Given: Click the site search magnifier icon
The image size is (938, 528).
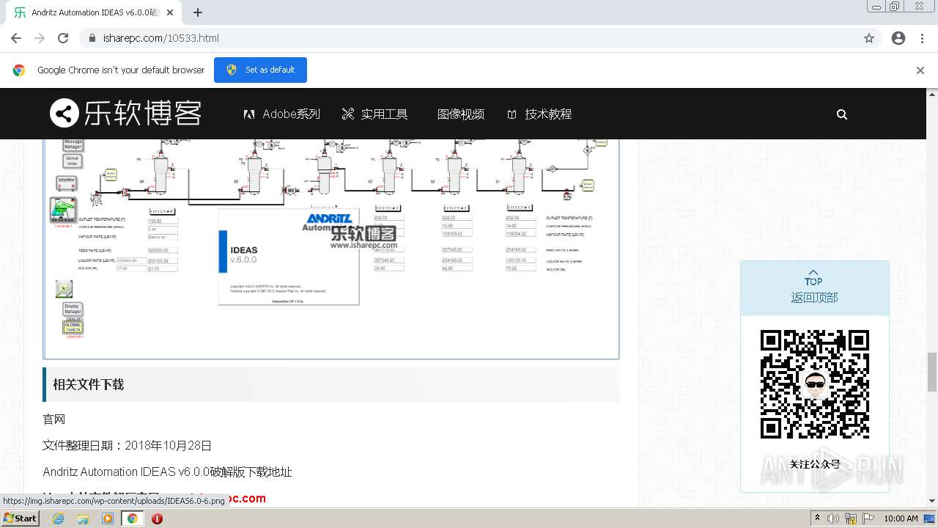Looking at the screenshot, I should coord(842,114).
